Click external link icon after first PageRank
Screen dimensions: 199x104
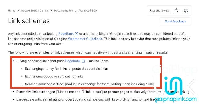[x=76, y=34]
